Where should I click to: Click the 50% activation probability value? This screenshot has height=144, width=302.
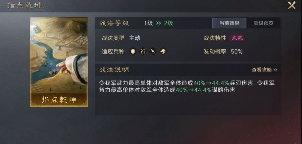[x=237, y=51]
